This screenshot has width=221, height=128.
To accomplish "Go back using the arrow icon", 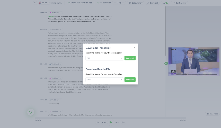I will click(35, 3).
